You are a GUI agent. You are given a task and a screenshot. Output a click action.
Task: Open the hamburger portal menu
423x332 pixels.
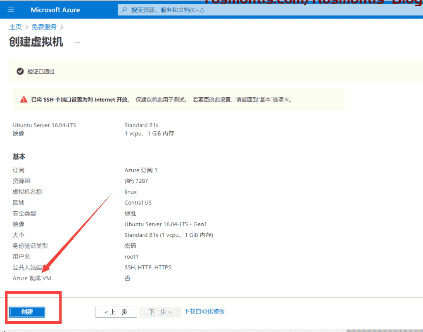pyautogui.click(x=11, y=10)
